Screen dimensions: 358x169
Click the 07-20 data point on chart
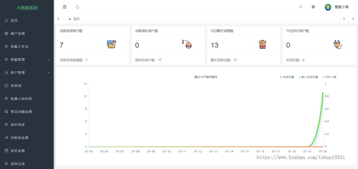pyautogui.click(x=323, y=93)
